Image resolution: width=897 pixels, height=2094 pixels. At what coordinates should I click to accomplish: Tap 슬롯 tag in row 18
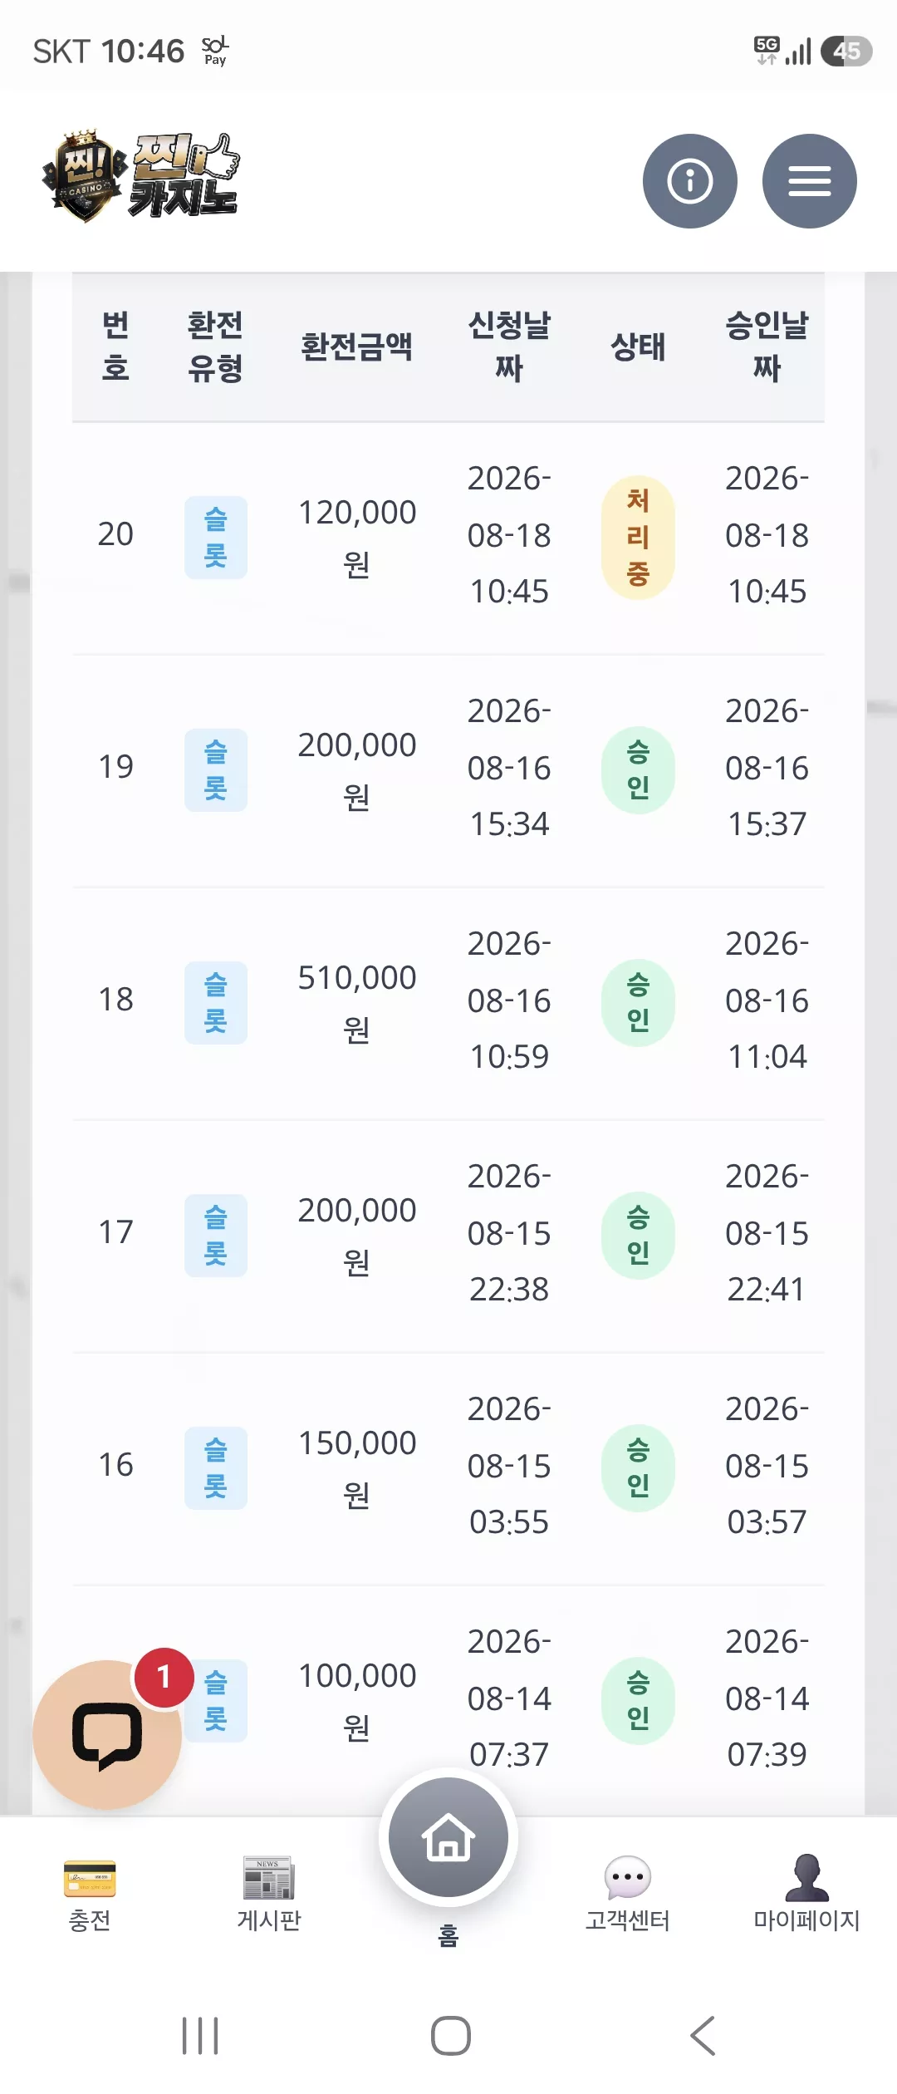[x=216, y=1003]
